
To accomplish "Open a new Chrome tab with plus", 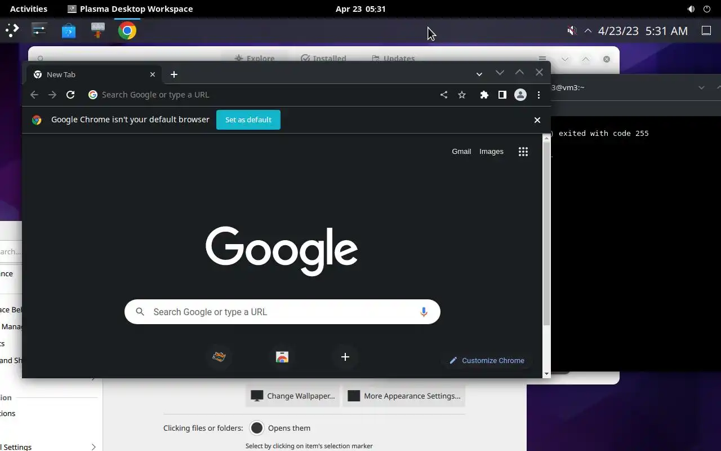I will tap(174, 74).
